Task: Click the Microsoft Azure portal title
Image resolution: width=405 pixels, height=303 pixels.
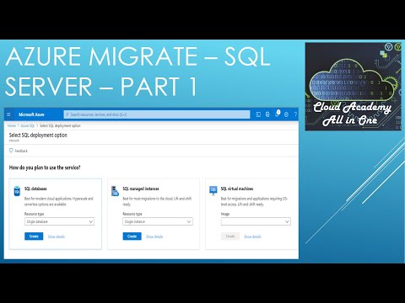Action: click(x=31, y=114)
